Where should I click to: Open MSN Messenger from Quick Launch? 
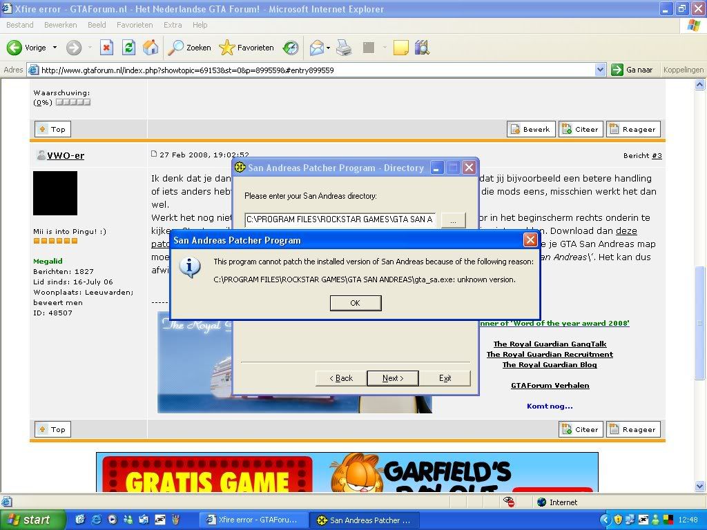pyautogui.click(x=128, y=520)
